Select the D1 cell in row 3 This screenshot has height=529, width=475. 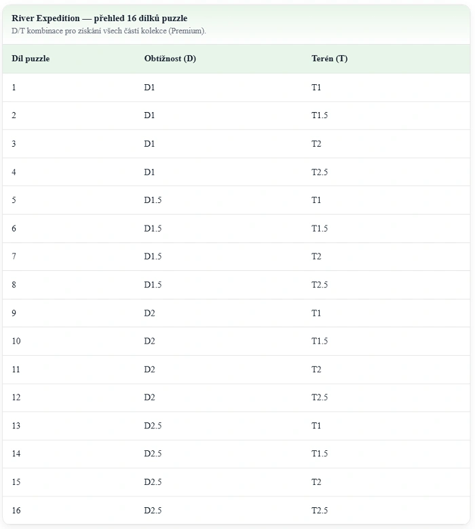click(149, 144)
